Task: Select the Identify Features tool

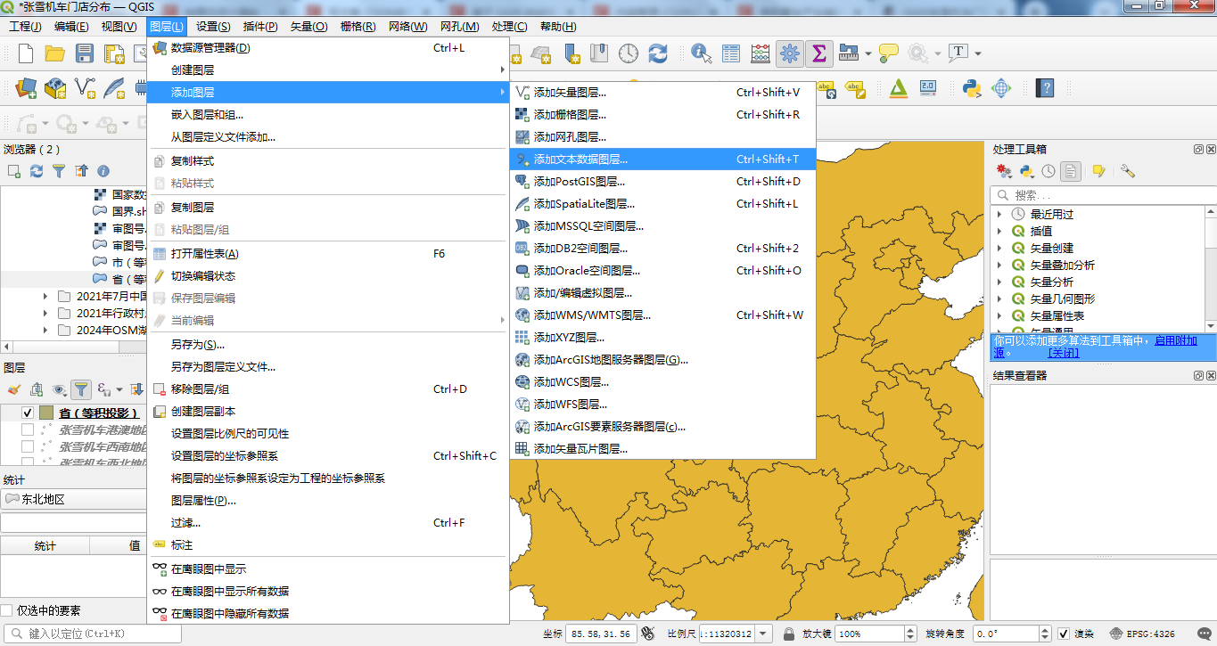Action: (701, 53)
